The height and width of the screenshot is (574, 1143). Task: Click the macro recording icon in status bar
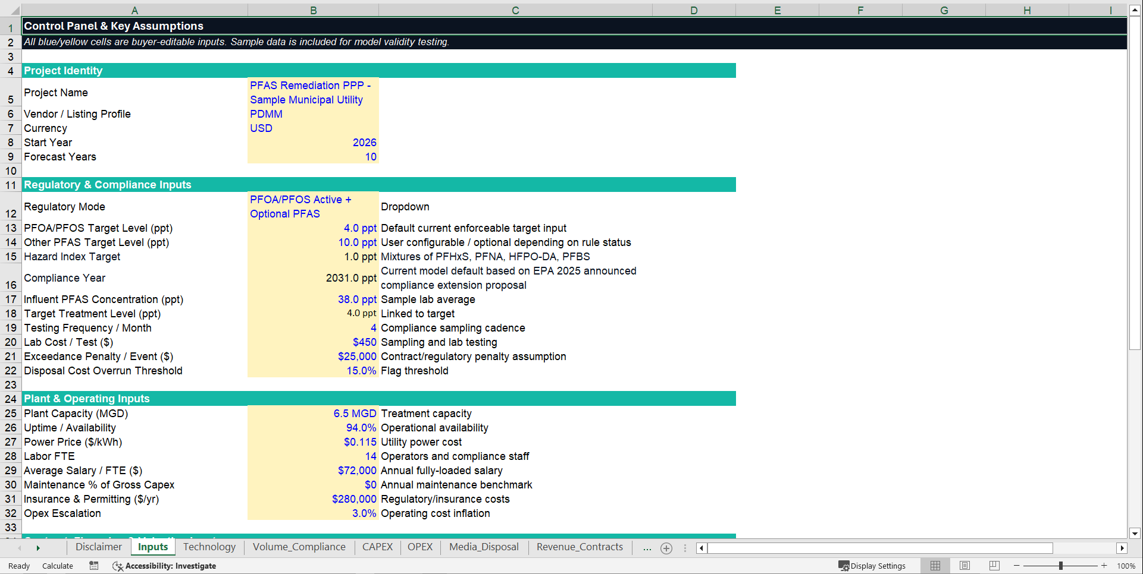94,566
